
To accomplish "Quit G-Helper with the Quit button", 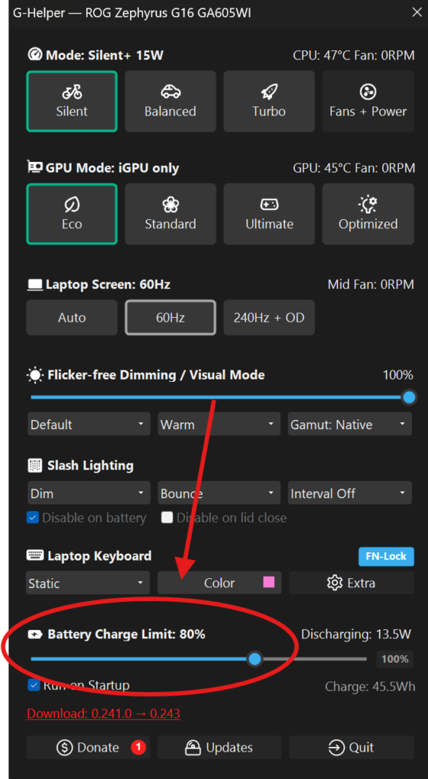I will (x=351, y=748).
